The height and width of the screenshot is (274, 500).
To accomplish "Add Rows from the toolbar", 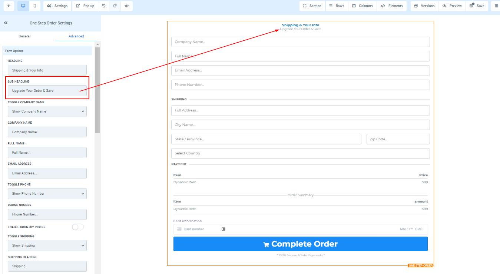I will pyautogui.click(x=337, y=6).
